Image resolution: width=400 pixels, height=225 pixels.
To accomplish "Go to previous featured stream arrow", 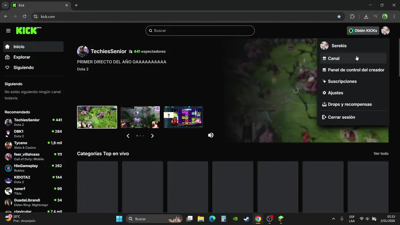I will 128,136.
